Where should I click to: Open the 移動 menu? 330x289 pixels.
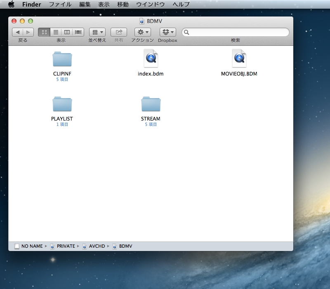[123, 4]
